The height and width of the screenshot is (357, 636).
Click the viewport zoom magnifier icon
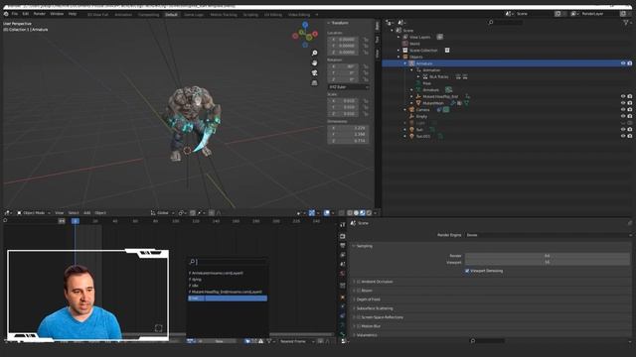(314, 53)
